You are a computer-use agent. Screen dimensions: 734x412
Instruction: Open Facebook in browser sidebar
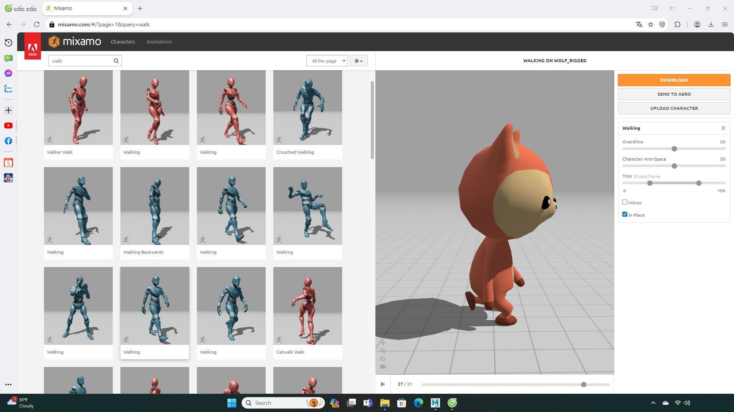tap(8, 141)
